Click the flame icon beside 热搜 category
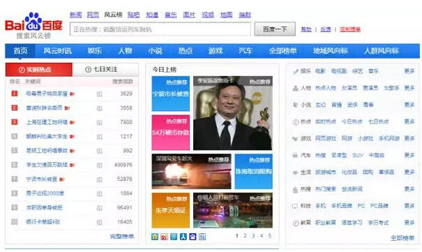This screenshot has width=422, height=252. [296, 190]
